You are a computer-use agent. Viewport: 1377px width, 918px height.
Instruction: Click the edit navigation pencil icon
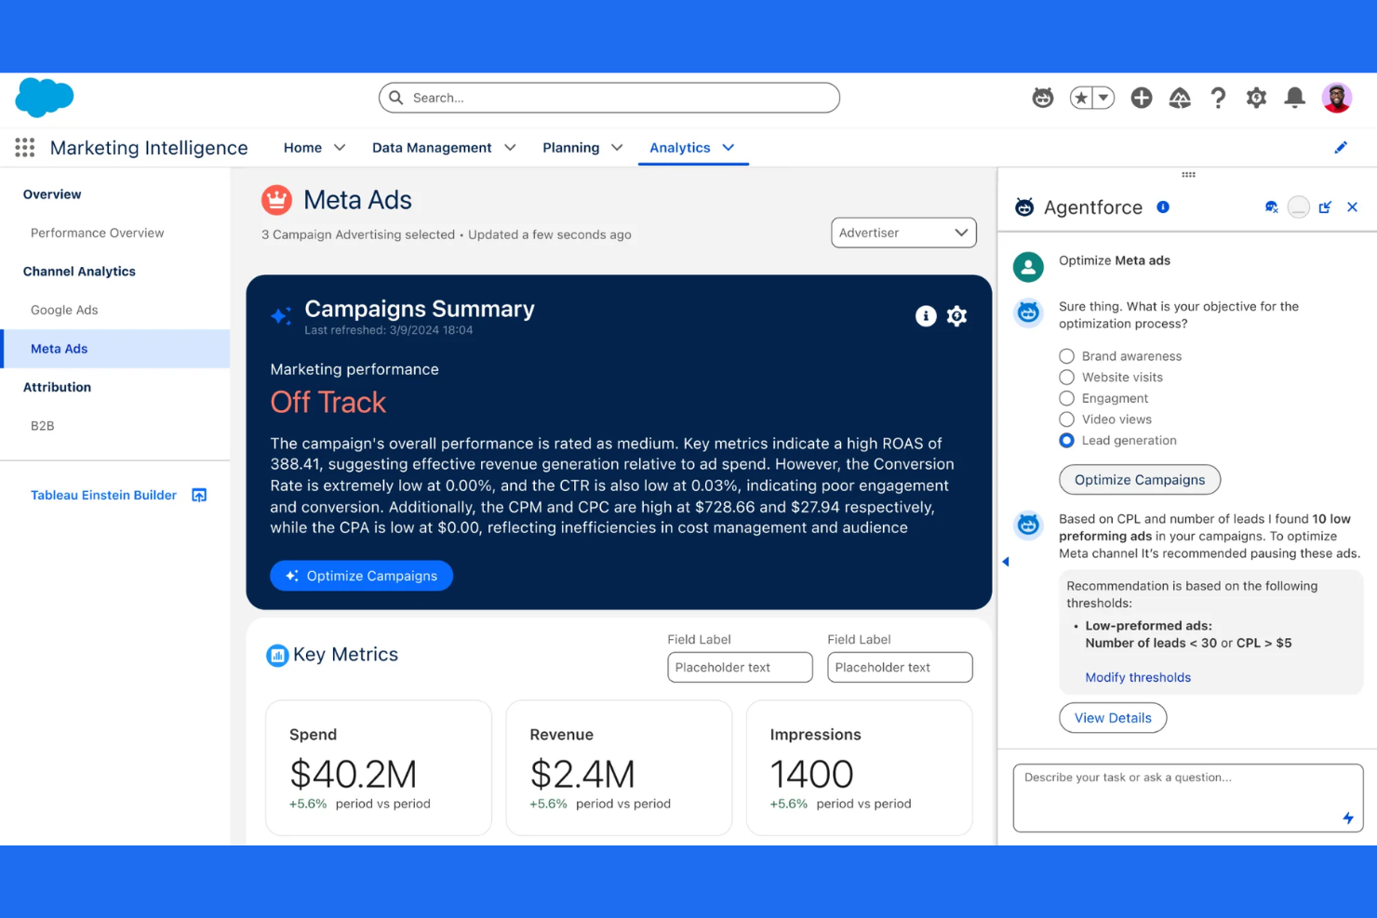point(1341,147)
